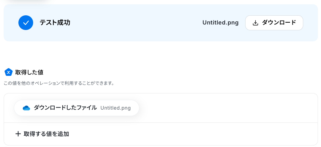Click the blue pentagon icon beside 取得した値
The width and height of the screenshot is (321, 147).
tap(9, 72)
